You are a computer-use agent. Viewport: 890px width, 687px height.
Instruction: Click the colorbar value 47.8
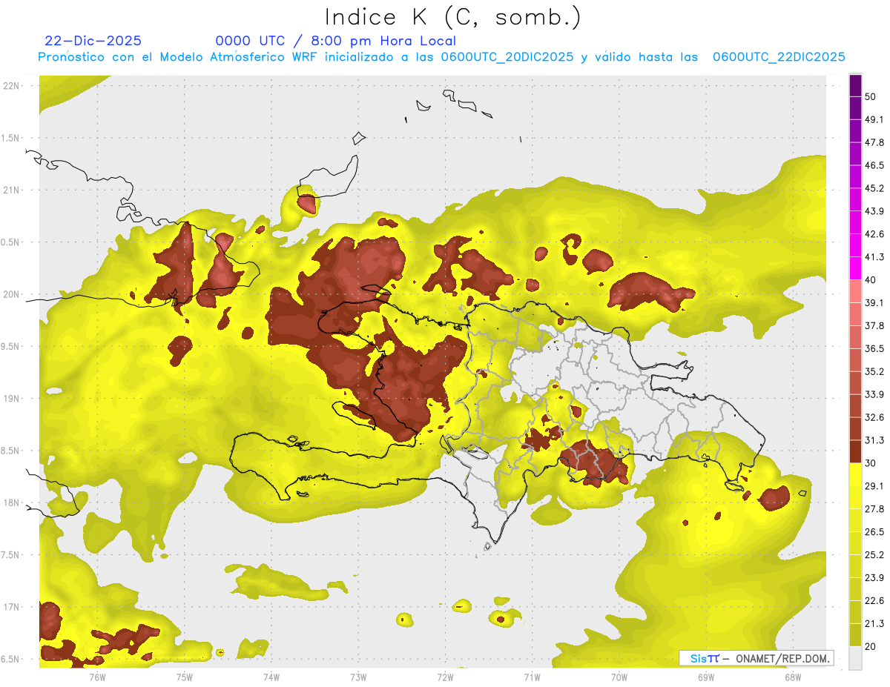tap(874, 142)
